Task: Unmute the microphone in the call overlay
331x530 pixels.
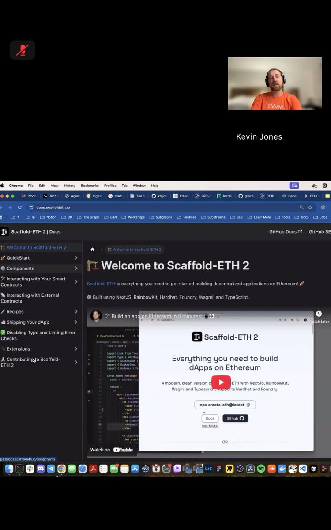Action: [x=22, y=50]
